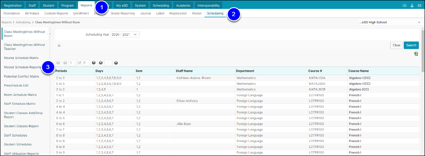Click the Clear button
425x156 pixels.
coord(397,45)
